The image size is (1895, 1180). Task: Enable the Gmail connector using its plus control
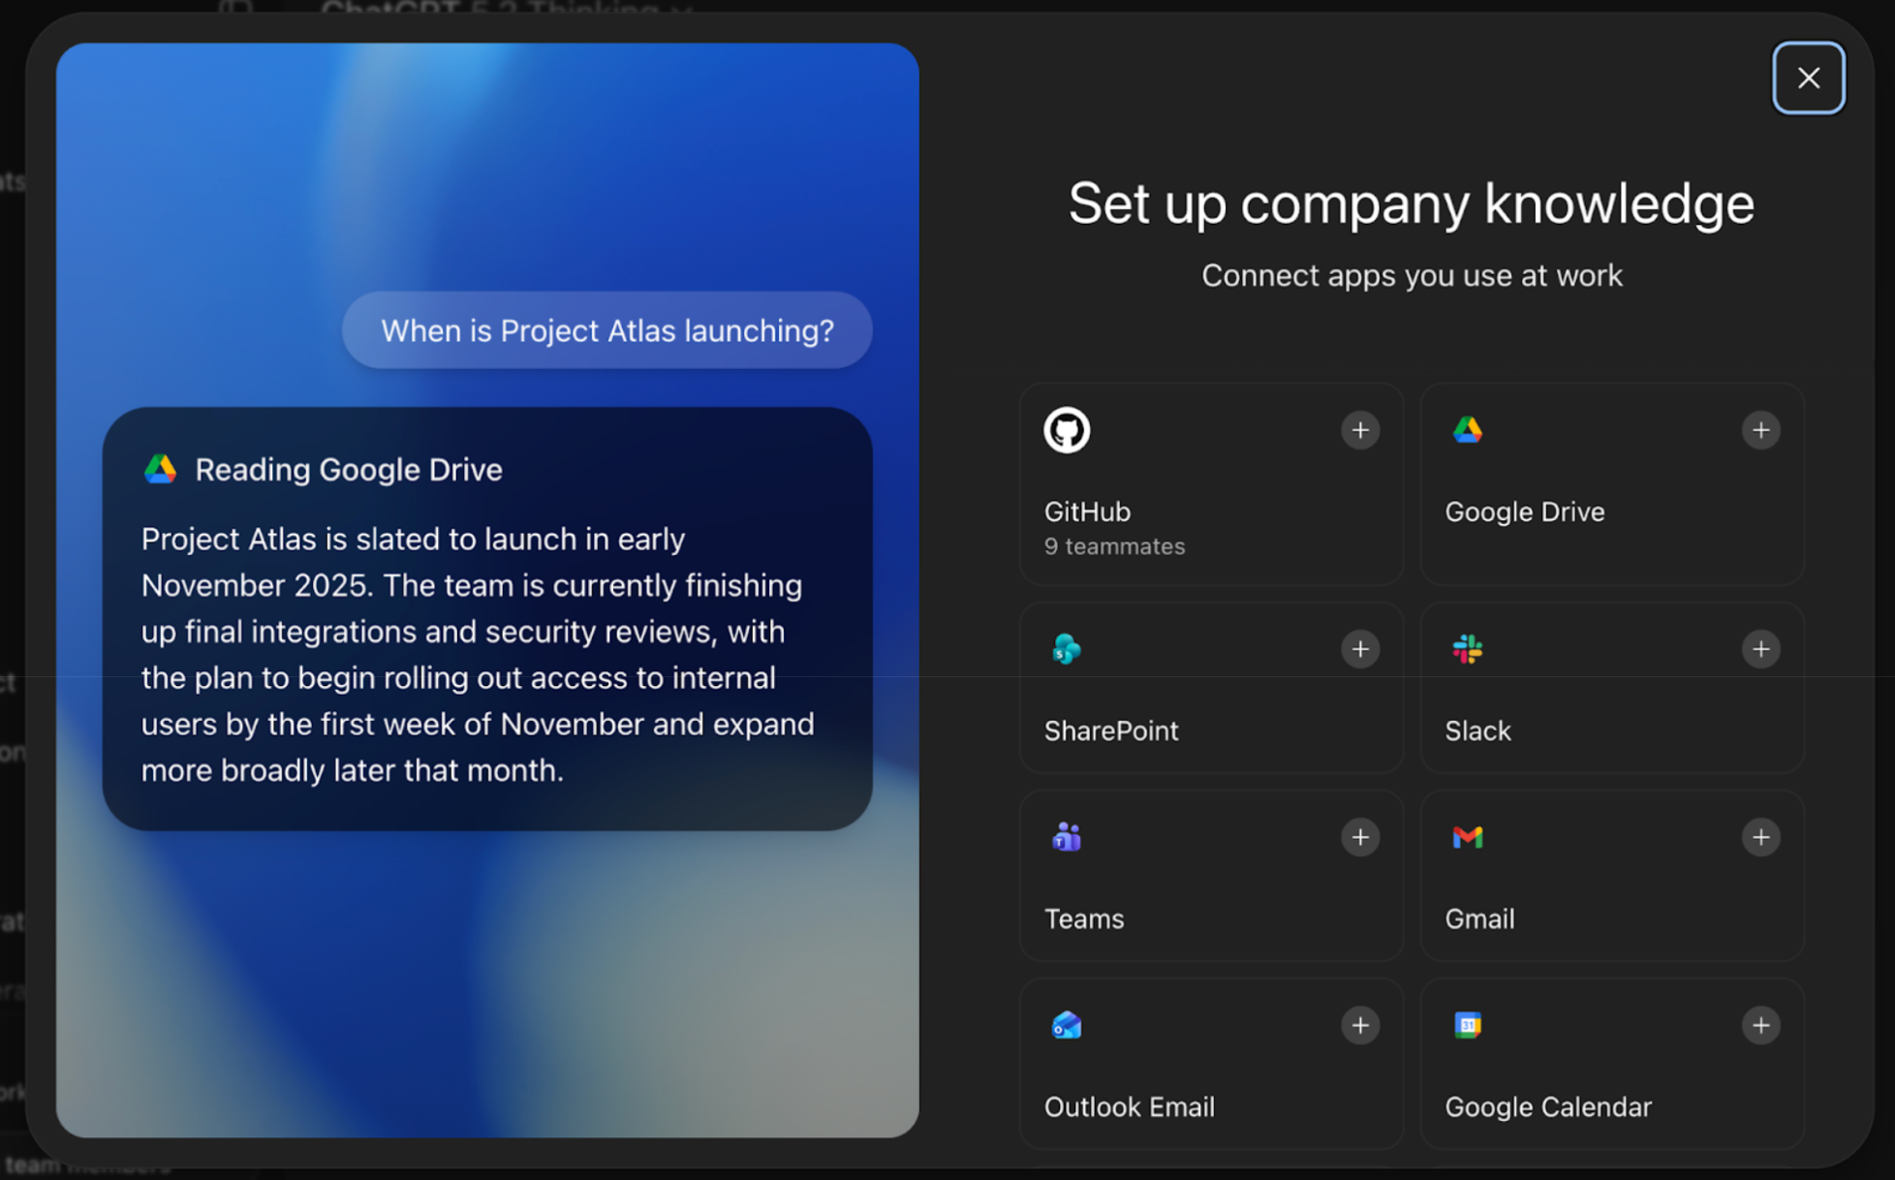click(x=1761, y=837)
